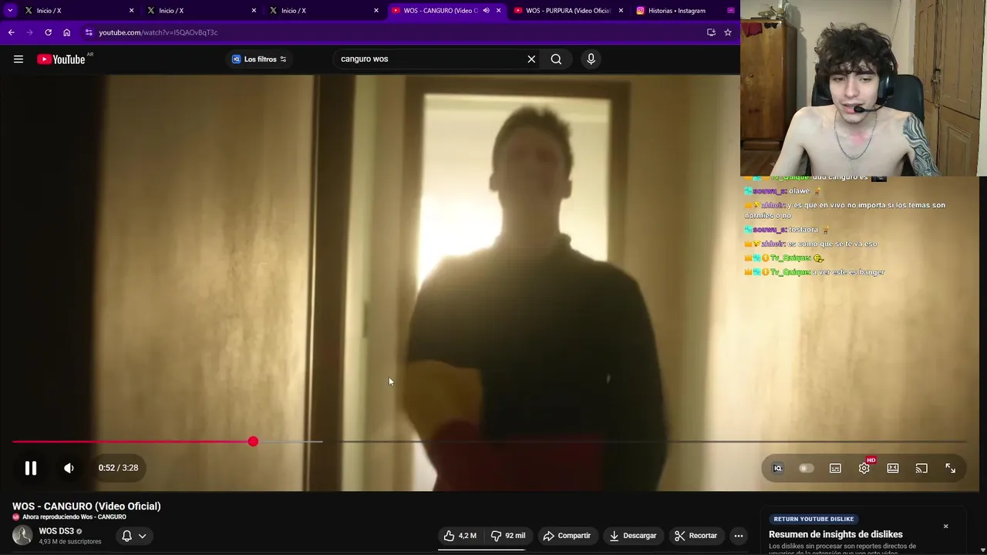This screenshot has width=987, height=555.
Task: Toggle subtitles captions button
Action: click(835, 469)
